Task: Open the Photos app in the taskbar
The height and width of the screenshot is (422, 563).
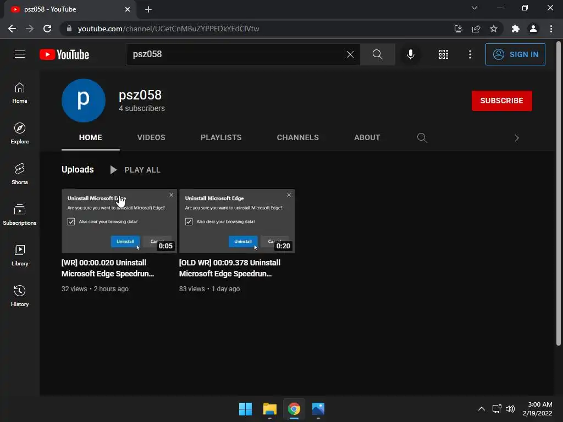Action: [x=318, y=409]
